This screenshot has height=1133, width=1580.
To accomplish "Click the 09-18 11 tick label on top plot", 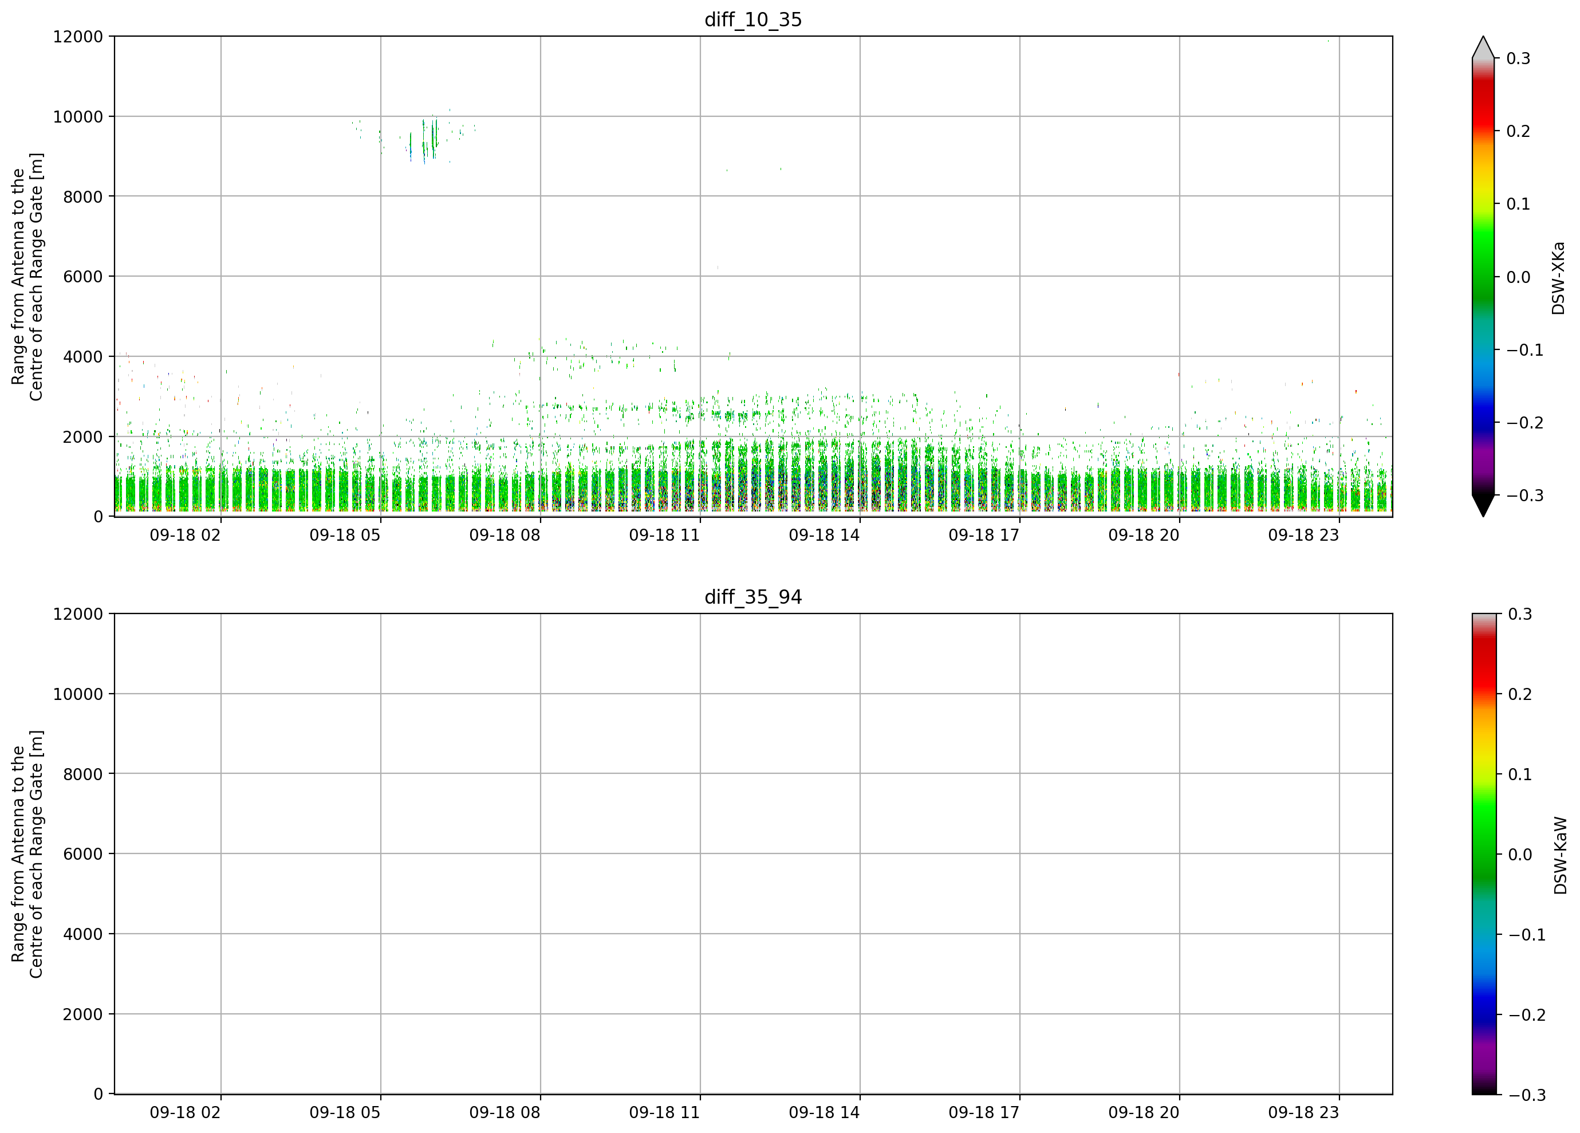I will pyautogui.click(x=664, y=535).
